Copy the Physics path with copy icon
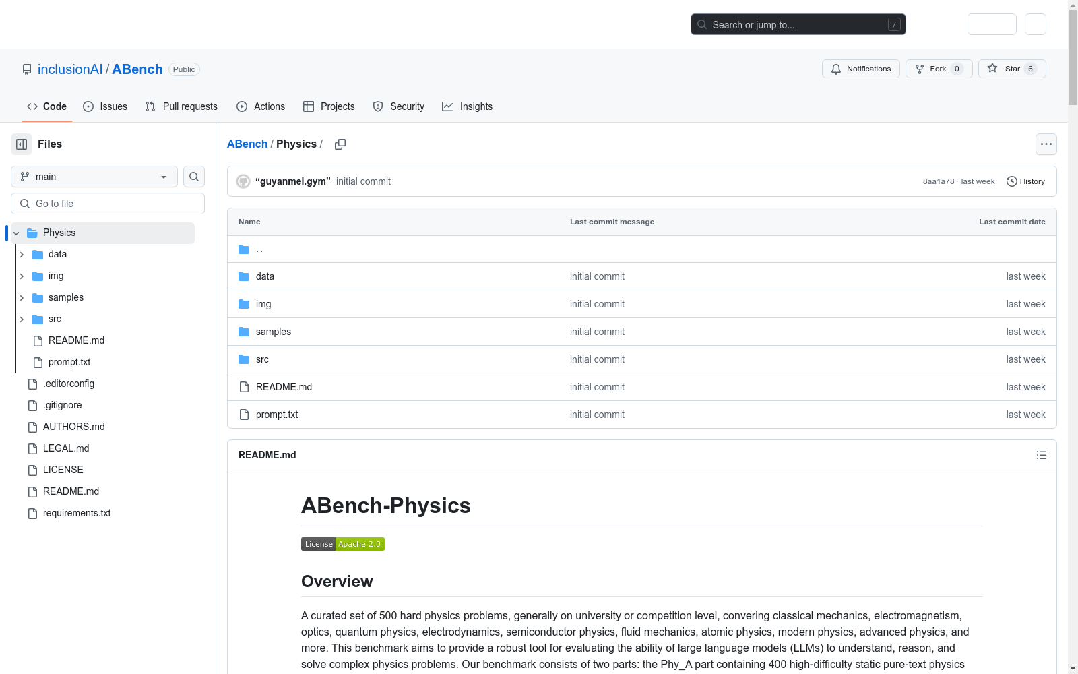The height and width of the screenshot is (674, 1078). click(x=340, y=144)
